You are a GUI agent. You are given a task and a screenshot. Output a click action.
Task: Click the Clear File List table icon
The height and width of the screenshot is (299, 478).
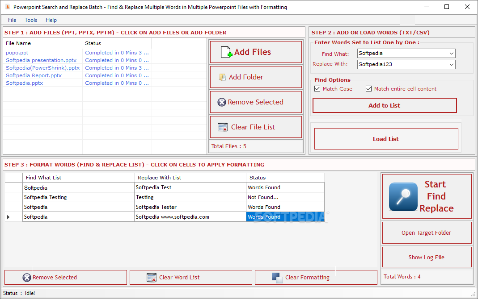(x=223, y=127)
